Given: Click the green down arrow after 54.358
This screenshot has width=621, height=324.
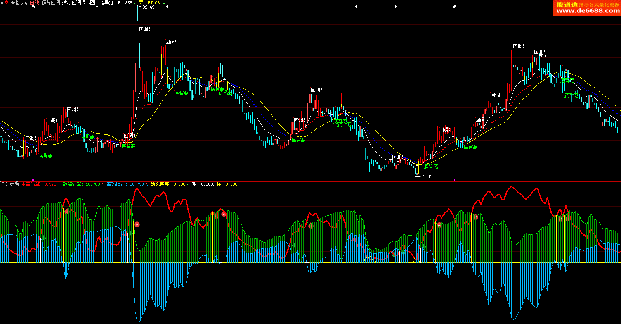Looking at the screenshot, I should click(134, 3).
